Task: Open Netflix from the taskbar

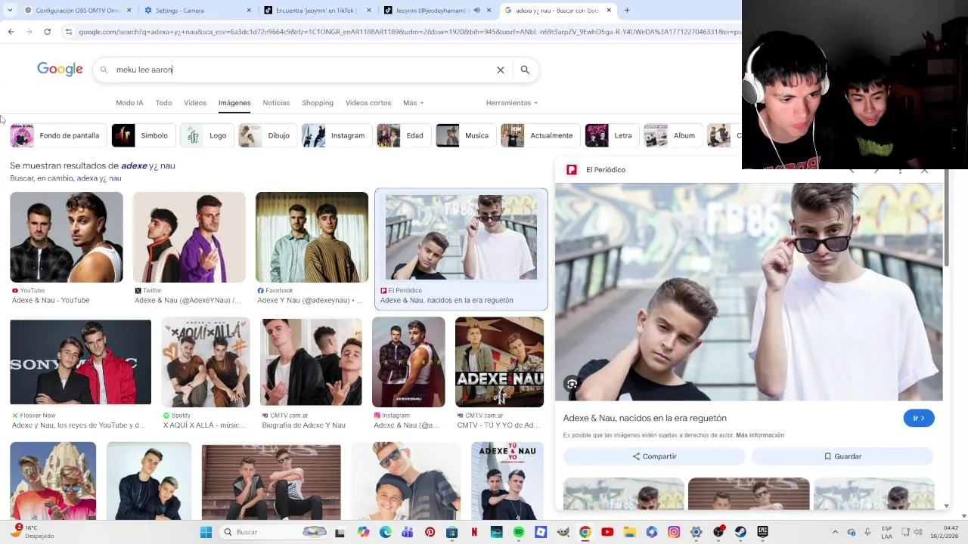Action: click(x=474, y=532)
